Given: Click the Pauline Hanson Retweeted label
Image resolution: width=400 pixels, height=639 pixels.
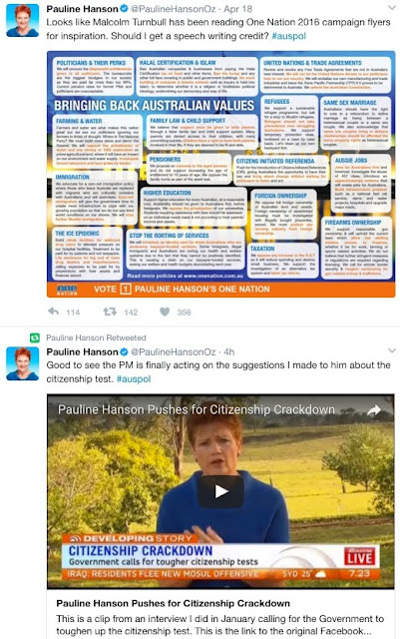Looking at the screenshot, I should tap(96, 337).
